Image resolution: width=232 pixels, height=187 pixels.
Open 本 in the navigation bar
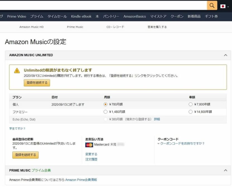tap(97, 16)
